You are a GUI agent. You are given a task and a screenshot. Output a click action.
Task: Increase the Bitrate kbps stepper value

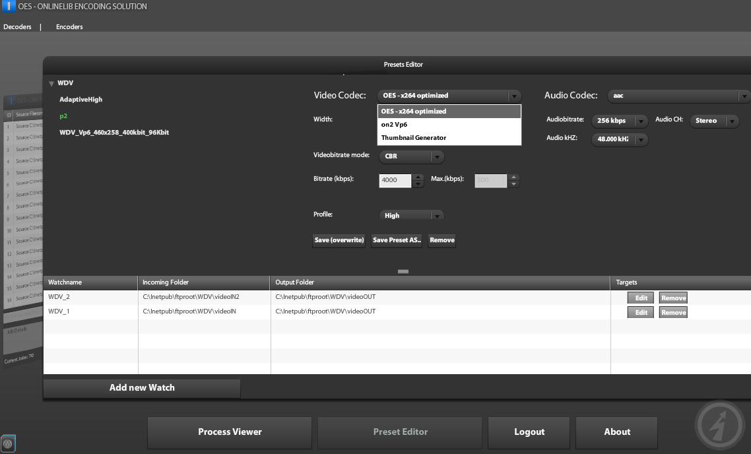point(418,177)
